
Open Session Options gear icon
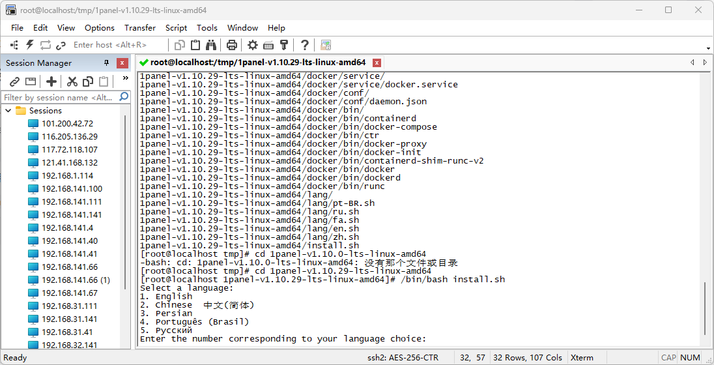pos(253,45)
